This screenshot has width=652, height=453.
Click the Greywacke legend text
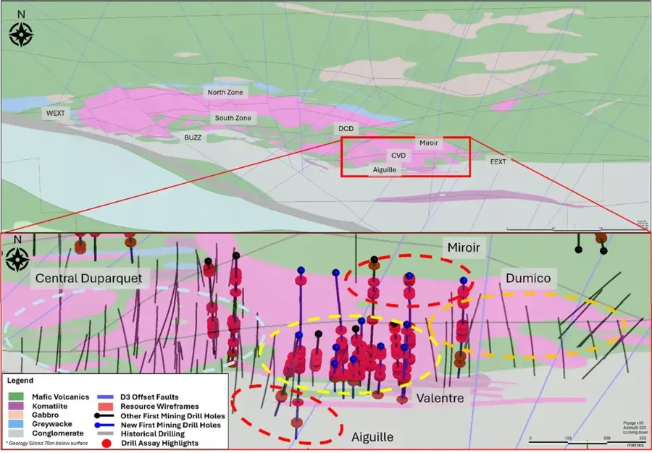tap(52, 424)
